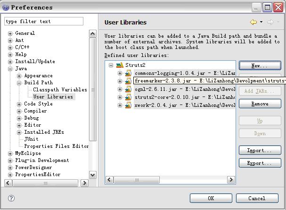Open the back history dropdown arrow

(261, 22)
